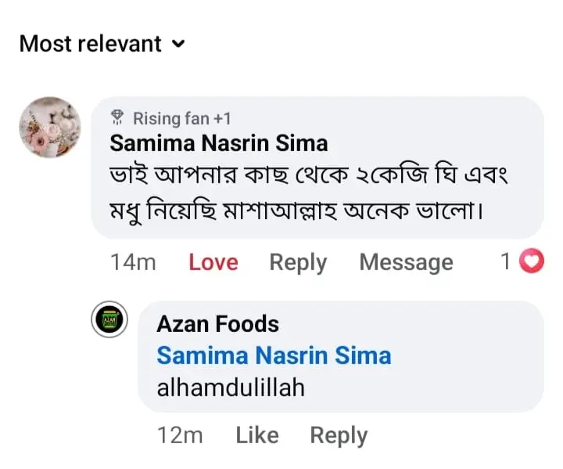Click the Azan Foods page logo icon
This screenshot has height=469, width=563.
pyautogui.click(x=109, y=320)
